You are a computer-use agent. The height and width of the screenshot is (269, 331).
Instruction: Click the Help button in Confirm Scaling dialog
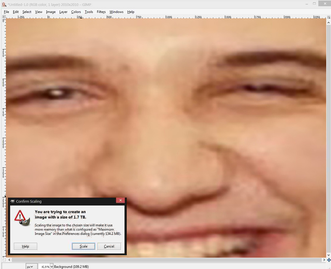pyautogui.click(x=25, y=246)
